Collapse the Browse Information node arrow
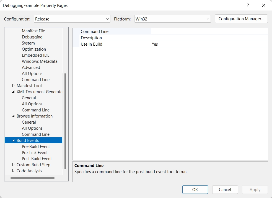The height and width of the screenshot is (198, 272). pyautogui.click(x=13, y=116)
